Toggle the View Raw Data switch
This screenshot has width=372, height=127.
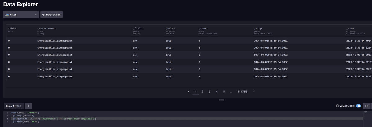click(358, 106)
